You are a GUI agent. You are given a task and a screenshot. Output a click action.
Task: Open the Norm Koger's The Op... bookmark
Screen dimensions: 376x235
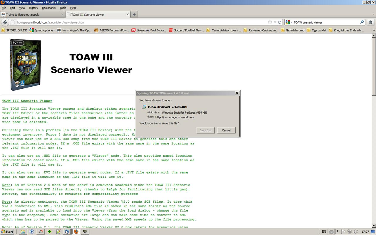click(x=74, y=30)
